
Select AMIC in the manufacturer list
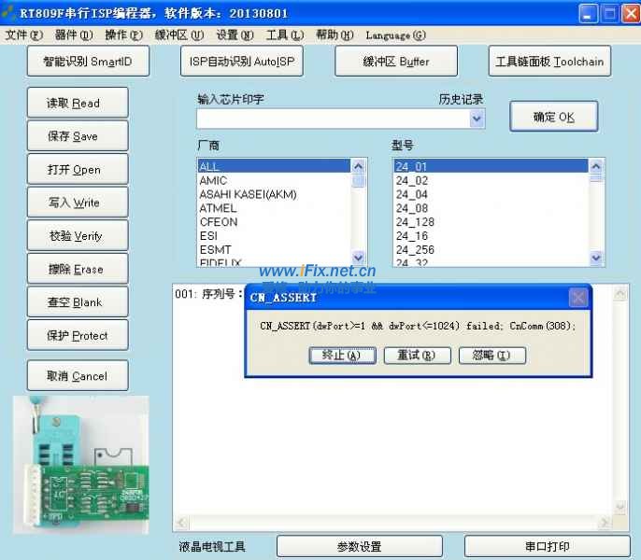274,180
